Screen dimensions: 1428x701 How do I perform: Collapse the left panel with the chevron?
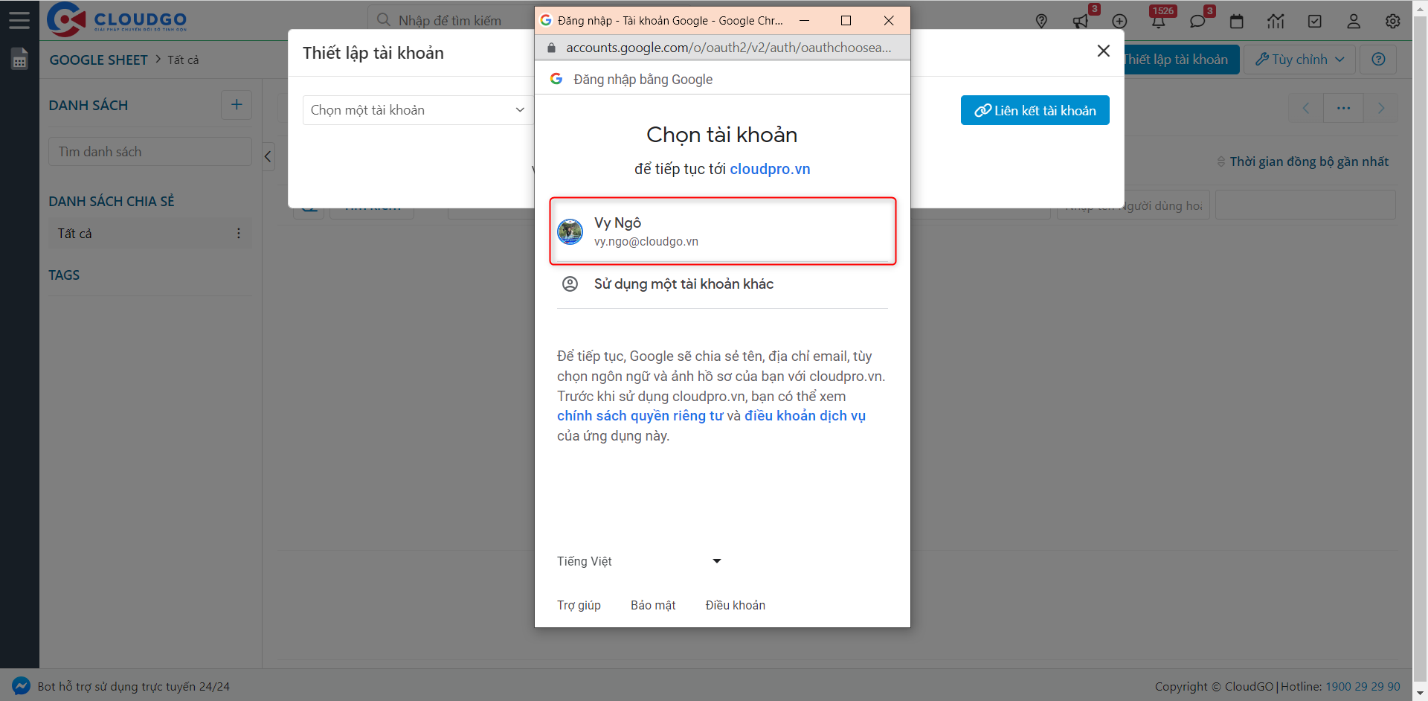268,156
